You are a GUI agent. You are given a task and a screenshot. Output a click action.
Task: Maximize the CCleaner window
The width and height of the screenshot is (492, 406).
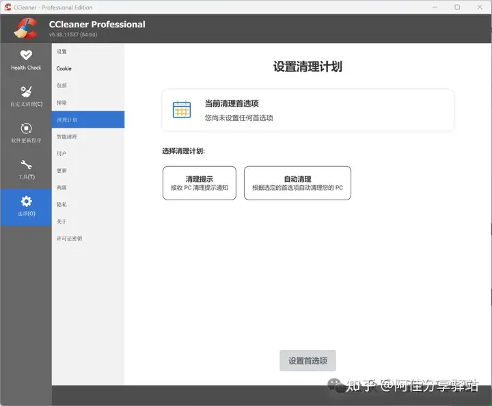click(x=457, y=7)
